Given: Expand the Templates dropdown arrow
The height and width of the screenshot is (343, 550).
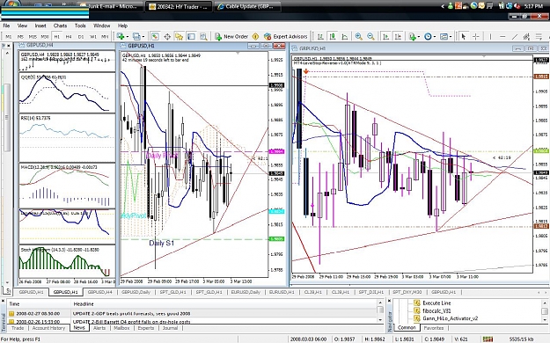Looking at the screenshot, I should click(450, 36).
